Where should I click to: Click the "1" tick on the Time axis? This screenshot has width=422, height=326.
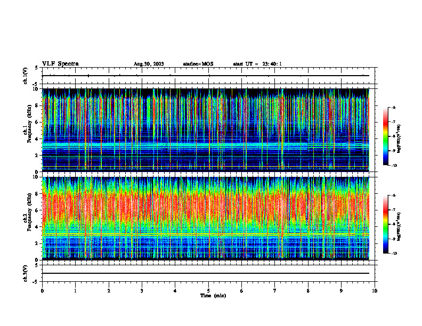click(x=75, y=291)
